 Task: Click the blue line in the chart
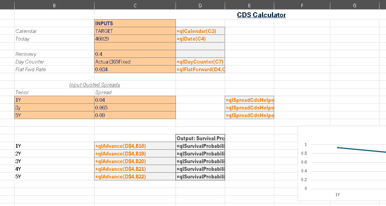[361, 150]
